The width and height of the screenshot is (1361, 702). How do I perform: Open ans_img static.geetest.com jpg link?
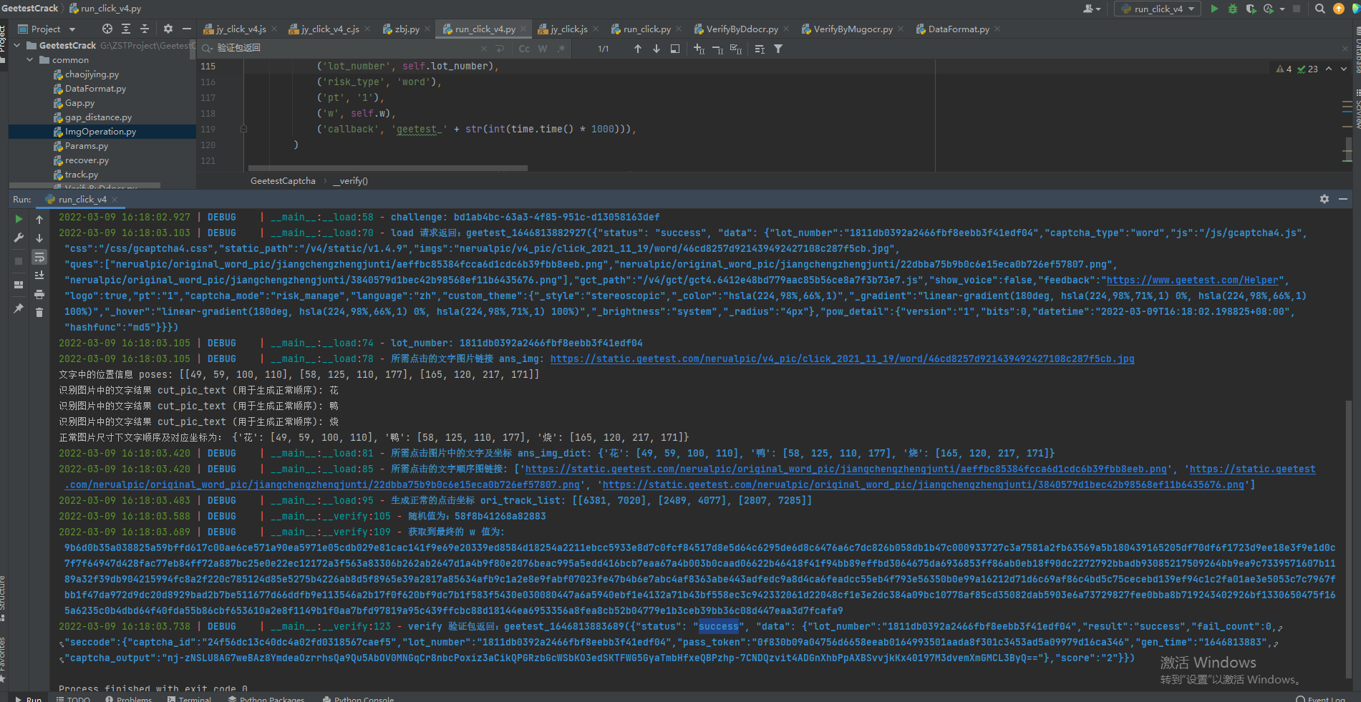coord(842,359)
